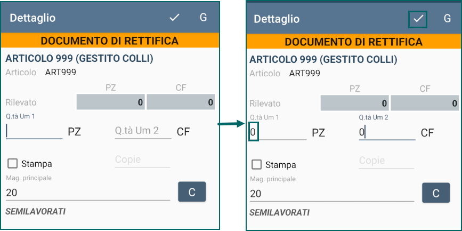Tap the G icon in left header
462x231 pixels.
coord(204,18)
